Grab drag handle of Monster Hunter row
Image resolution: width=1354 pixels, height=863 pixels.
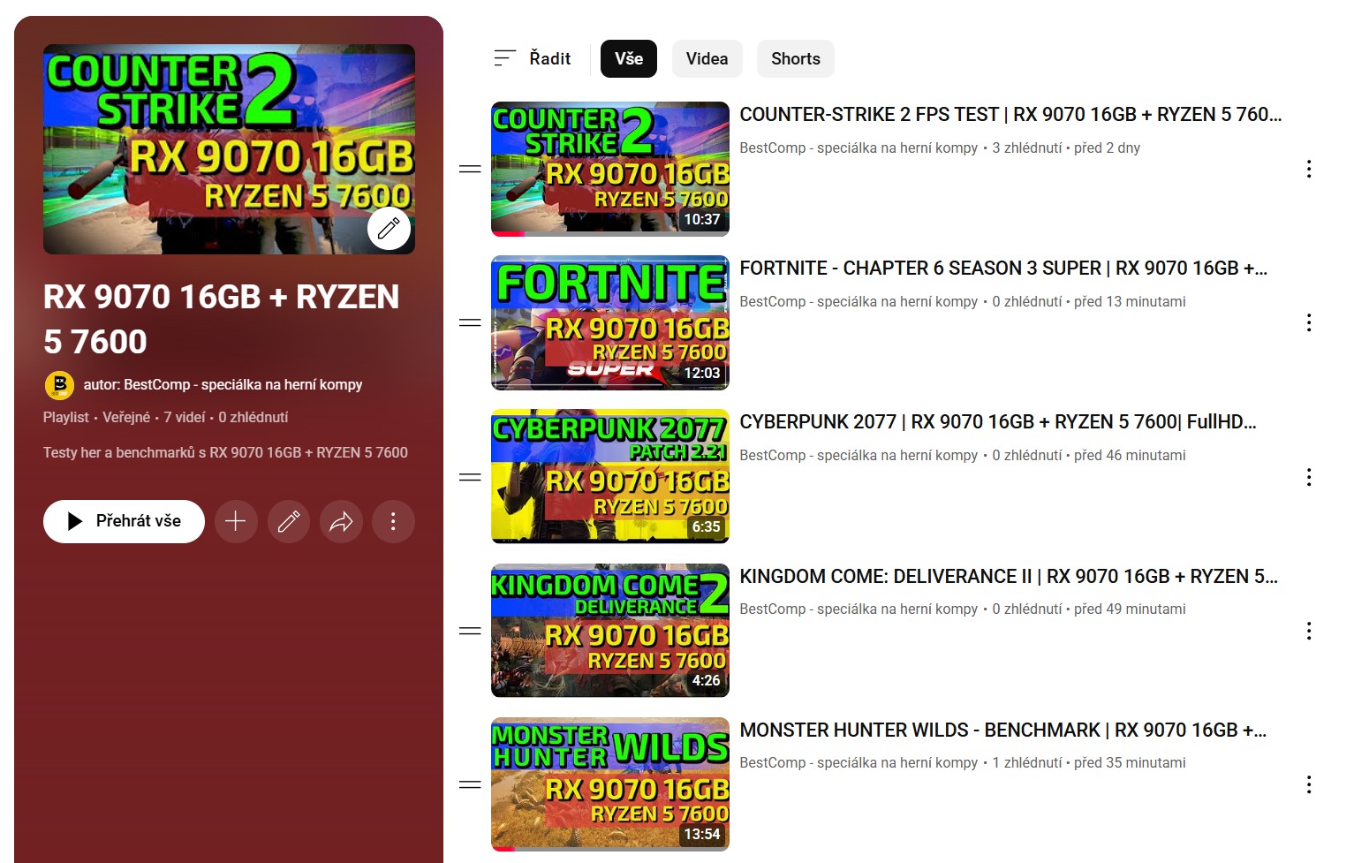(x=470, y=784)
